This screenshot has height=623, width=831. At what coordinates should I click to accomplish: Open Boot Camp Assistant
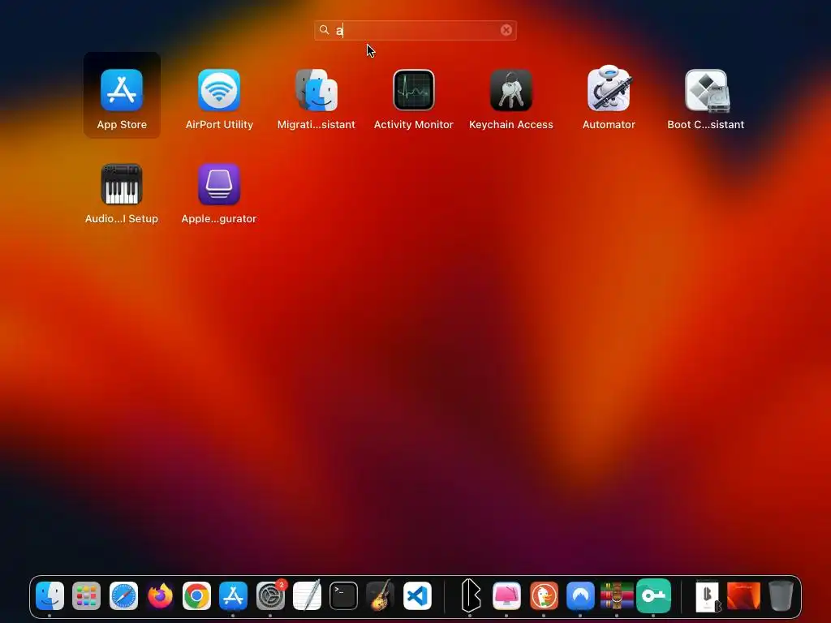[x=706, y=91]
